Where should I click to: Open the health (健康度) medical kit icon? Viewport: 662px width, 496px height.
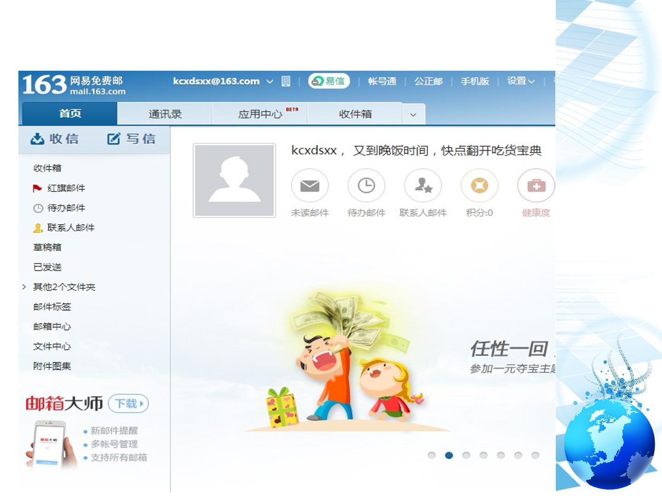tap(536, 186)
